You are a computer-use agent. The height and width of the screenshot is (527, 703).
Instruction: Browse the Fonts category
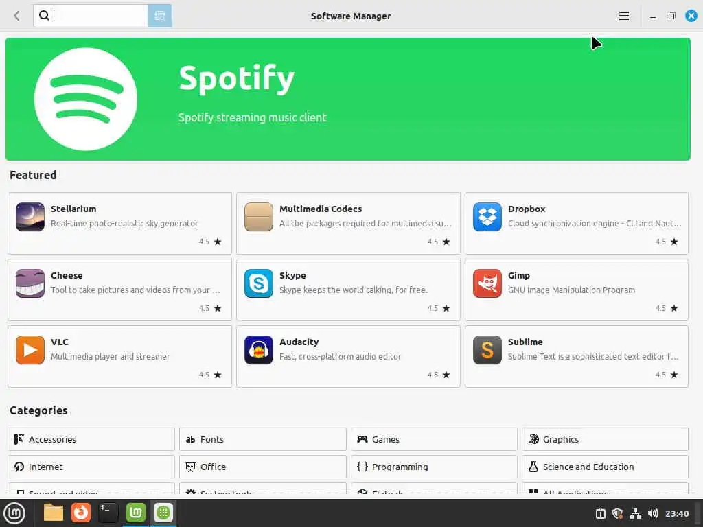[263, 439]
